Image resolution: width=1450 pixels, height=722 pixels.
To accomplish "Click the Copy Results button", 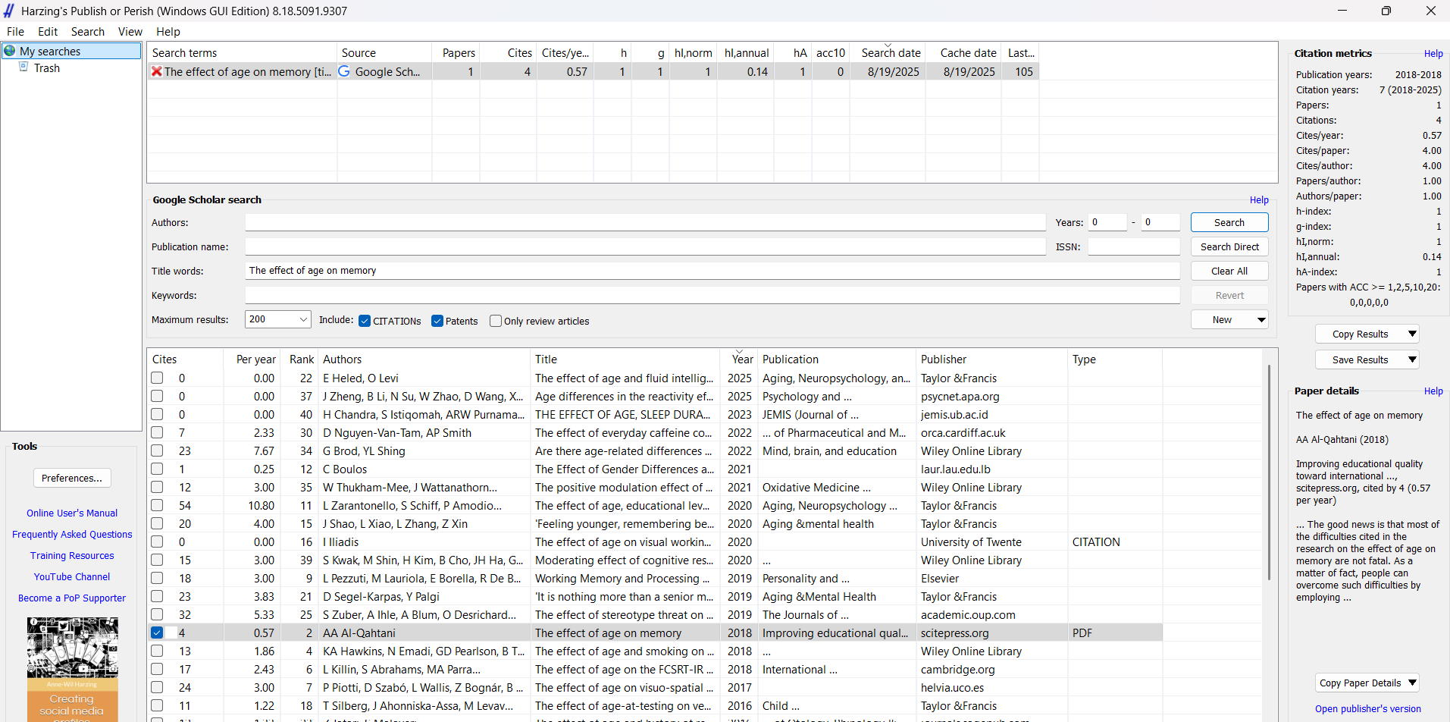I will click(1360, 334).
